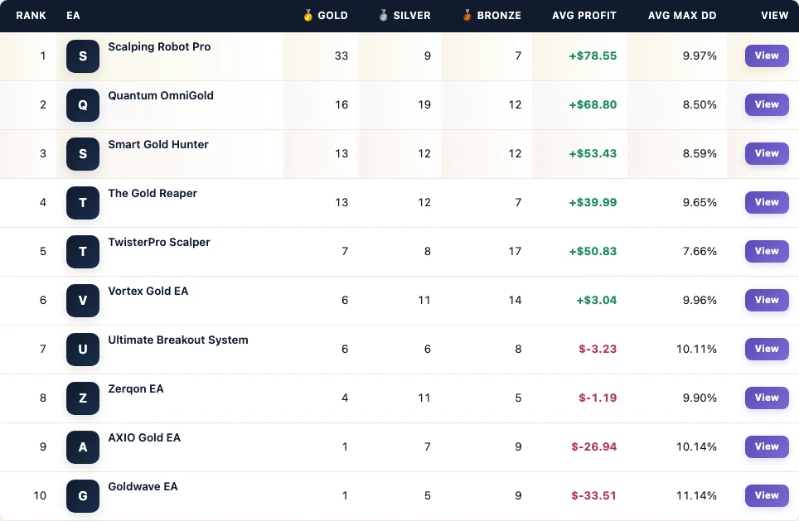
Task: Open View for Goldwave EA
Action: tap(767, 495)
